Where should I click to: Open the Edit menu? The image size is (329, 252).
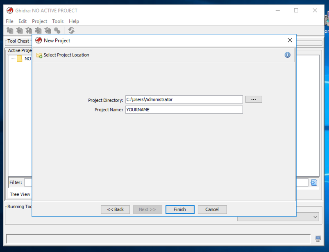(x=23, y=21)
